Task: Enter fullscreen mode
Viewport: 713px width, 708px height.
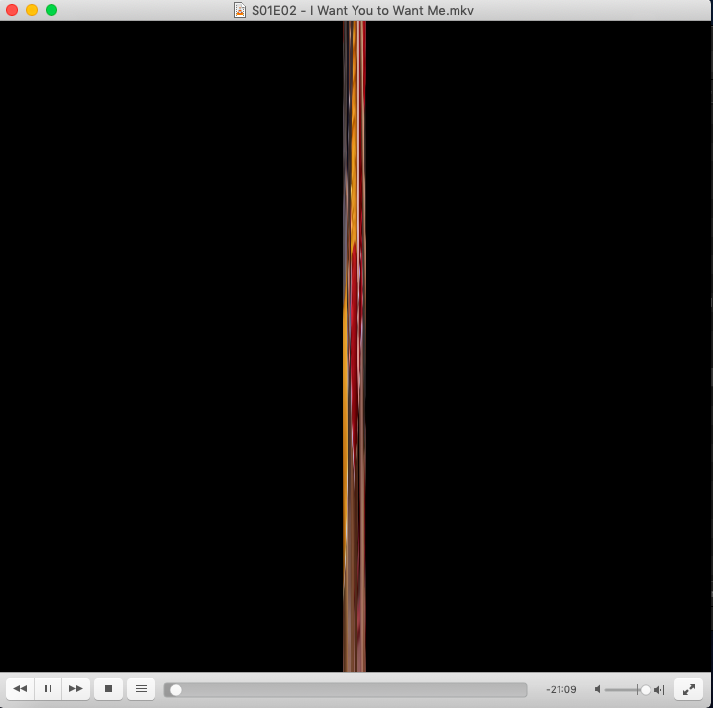Action: coord(688,689)
